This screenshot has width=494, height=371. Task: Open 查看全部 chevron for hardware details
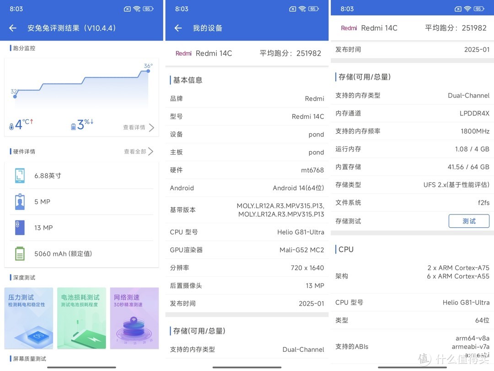(x=151, y=152)
